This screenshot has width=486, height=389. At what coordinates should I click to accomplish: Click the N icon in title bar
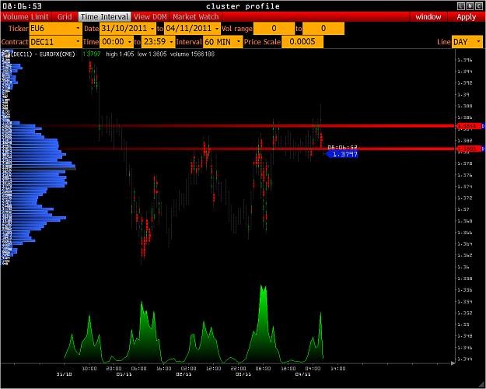pyautogui.click(x=469, y=6)
